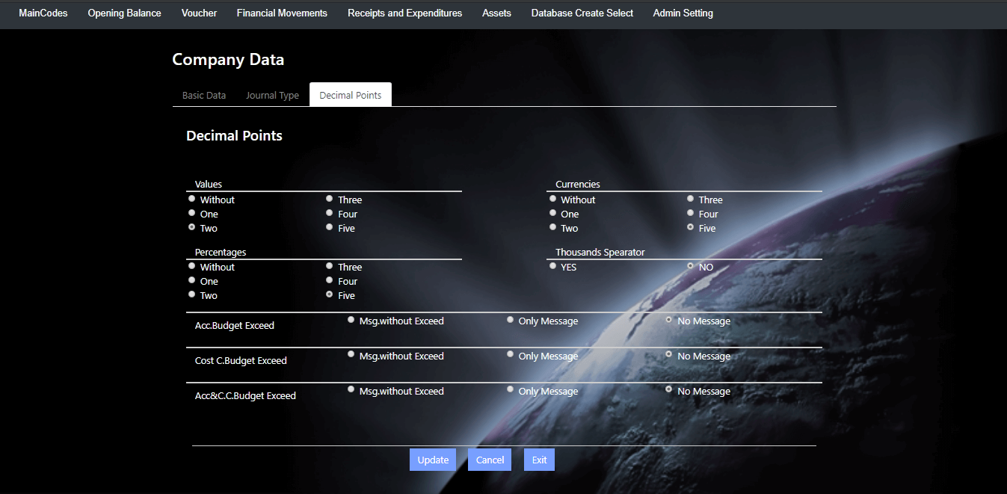Click the Cancel button
The height and width of the screenshot is (494, 1007).
[490, 460]
